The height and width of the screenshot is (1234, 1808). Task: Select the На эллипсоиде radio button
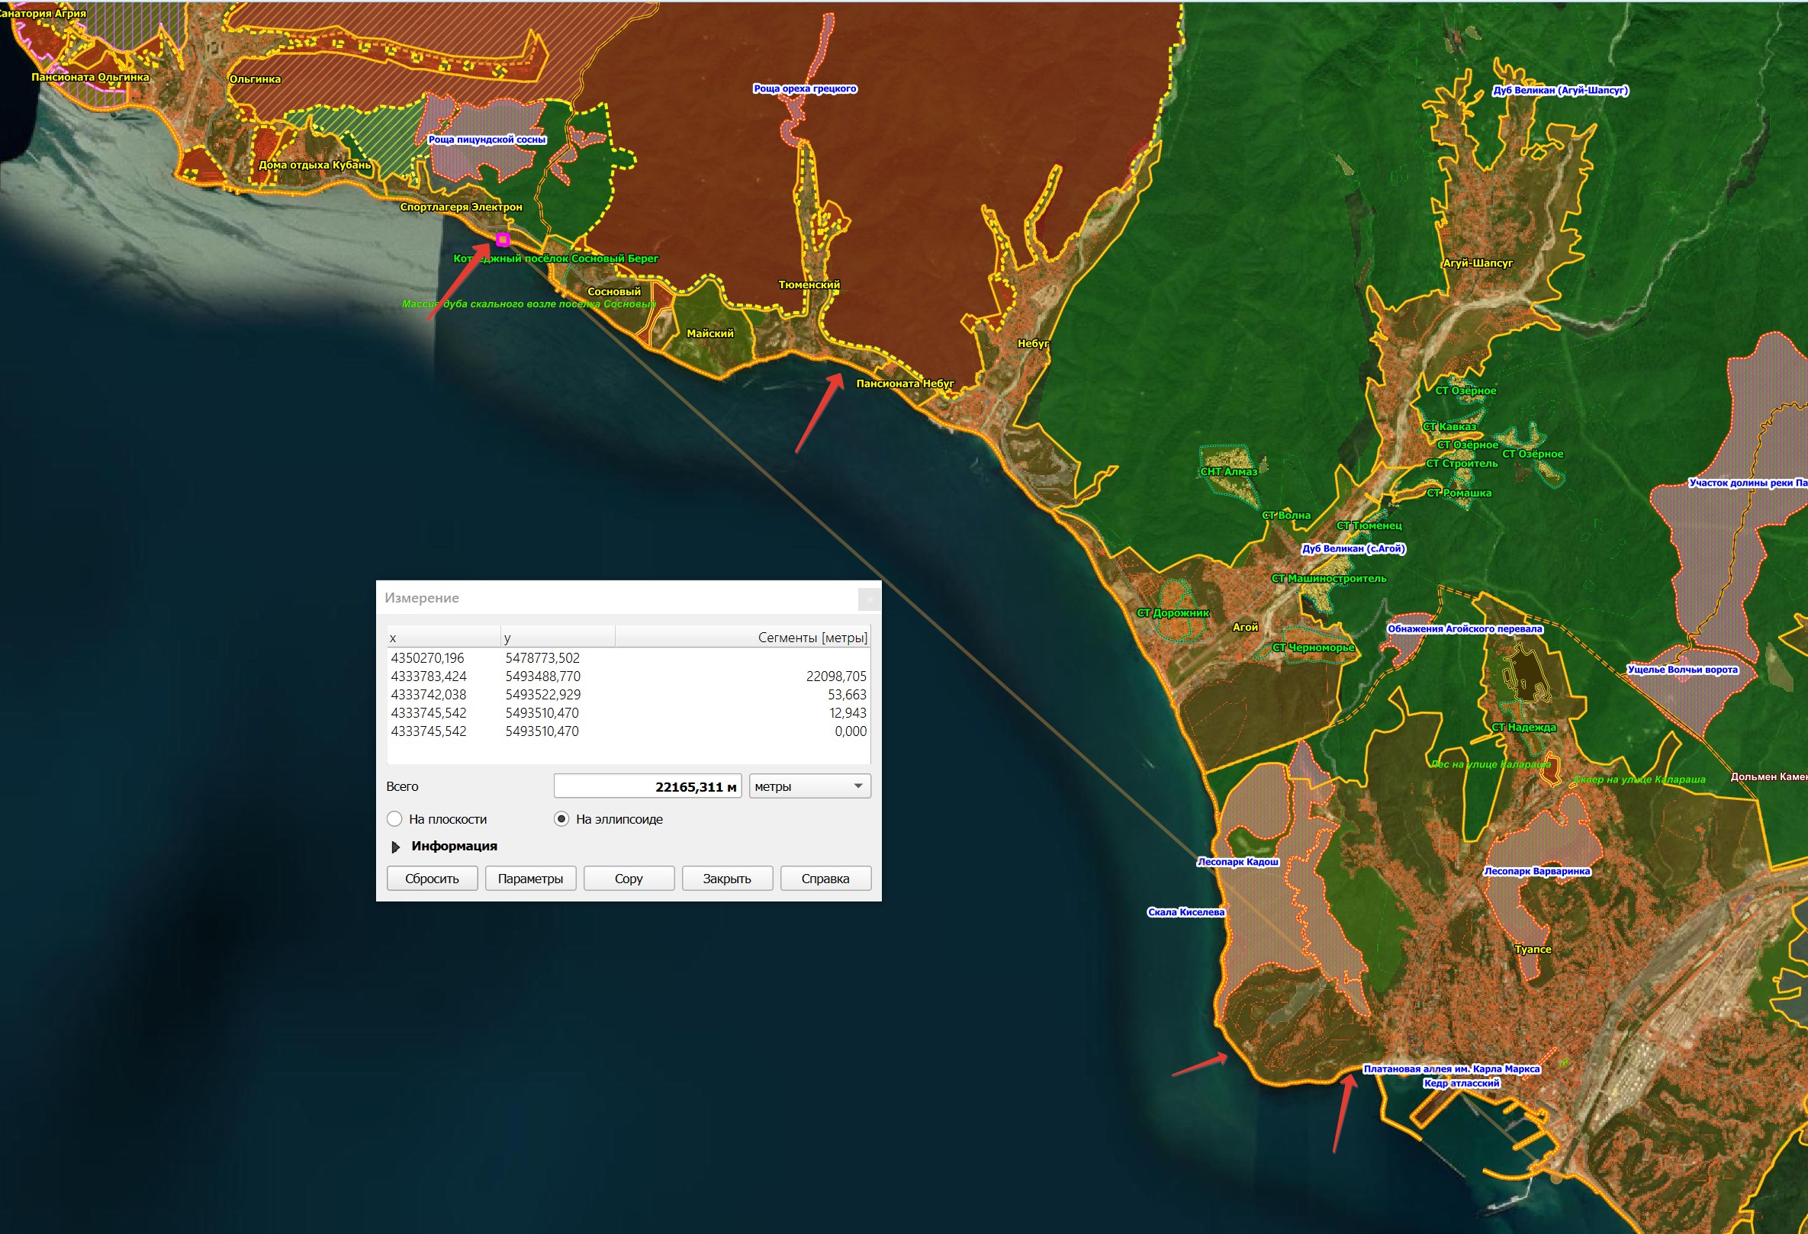[561, 819]
